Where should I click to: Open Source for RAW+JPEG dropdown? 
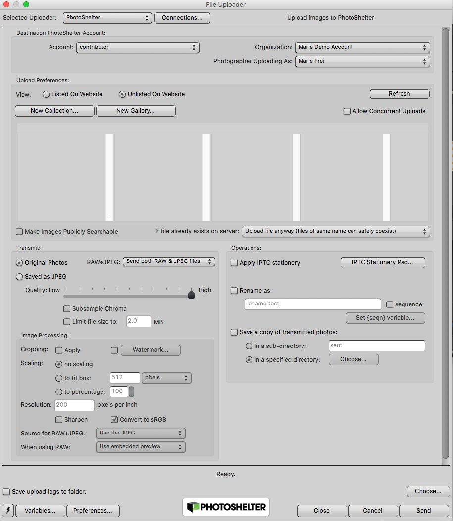tap(141, 433)
